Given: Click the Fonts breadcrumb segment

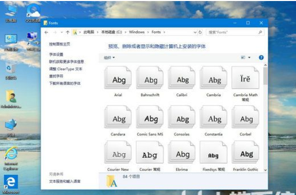Looking at the screenshot, I should coord(156,32).
